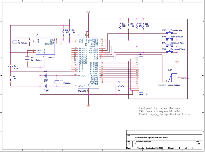Click the XTAL2 pin label
The image size is (205, 158).
point(82,86)
